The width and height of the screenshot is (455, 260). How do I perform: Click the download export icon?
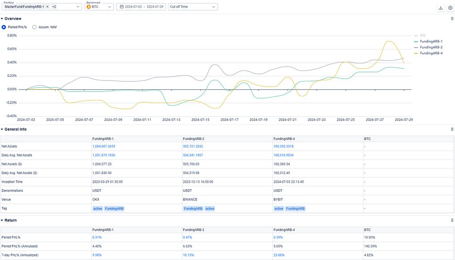[440, 8]
